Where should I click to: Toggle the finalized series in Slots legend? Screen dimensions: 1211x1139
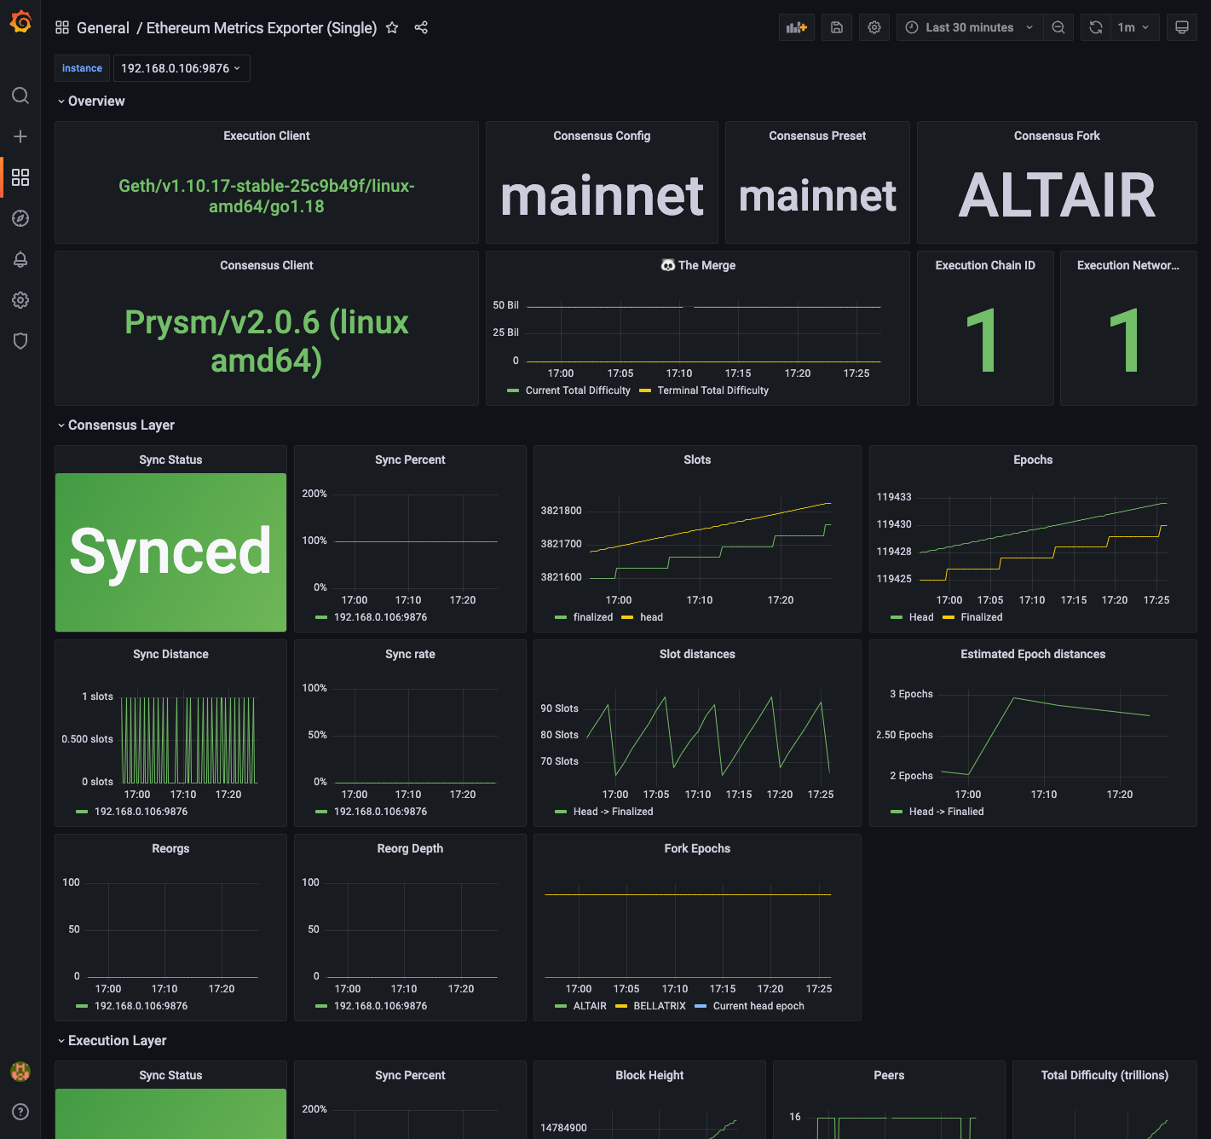[x=593, y=617]
